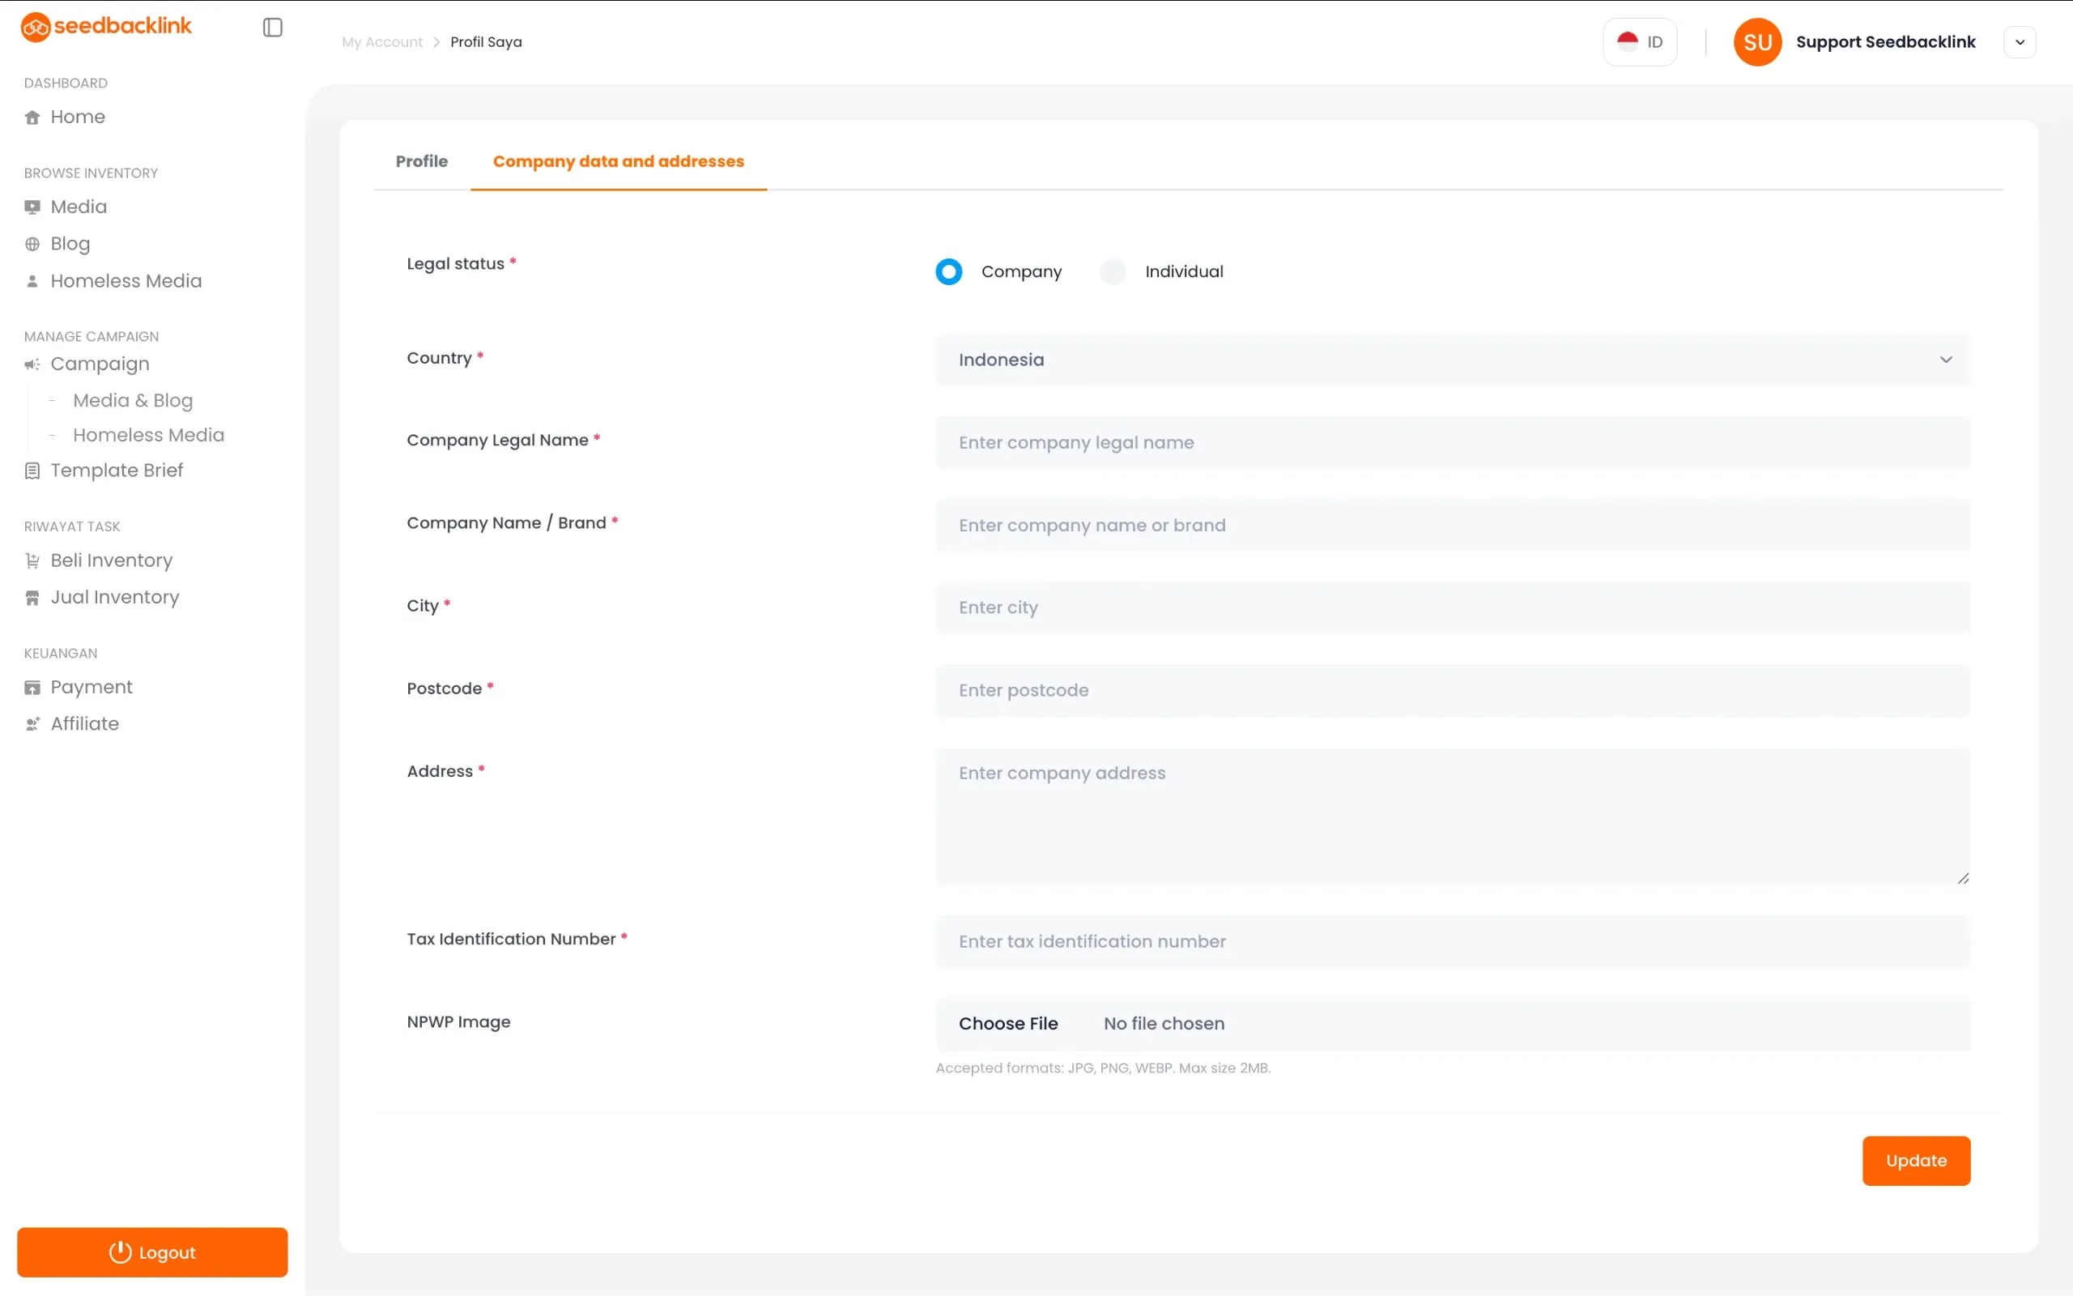Click My Account breadcrumb link
The width and height of the screenshot is (2073, 1296).
382,42
